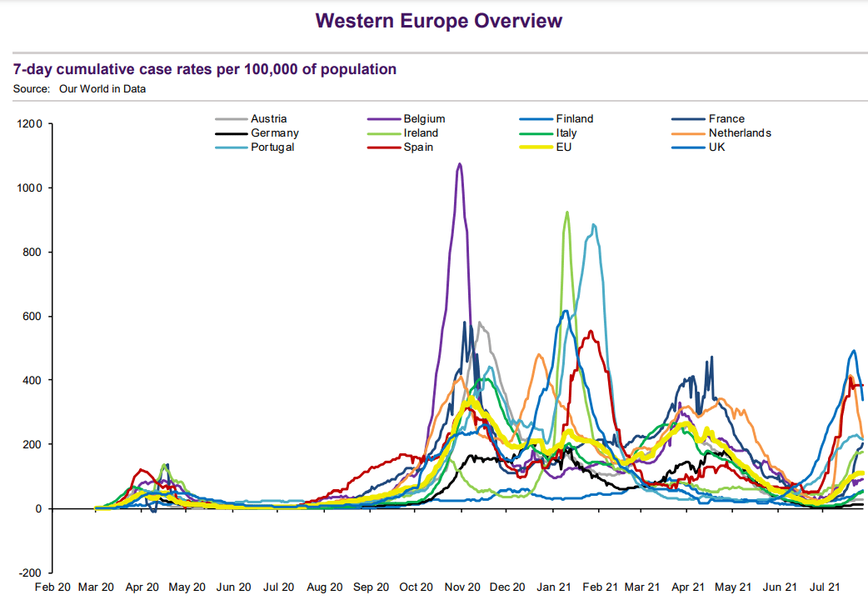The width and height of the screenshot is (868, 600).
Task: Click the purple Belgium legend line swatch
Action: coord(384,119)
